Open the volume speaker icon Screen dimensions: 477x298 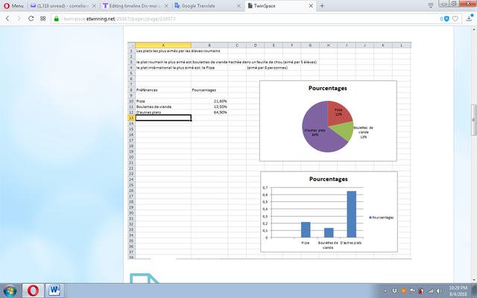pos(439,291)
